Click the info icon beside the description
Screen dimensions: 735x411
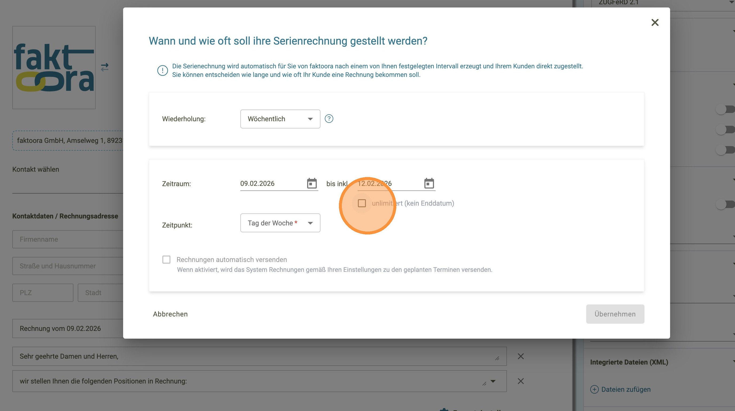(x=163, y=71)
